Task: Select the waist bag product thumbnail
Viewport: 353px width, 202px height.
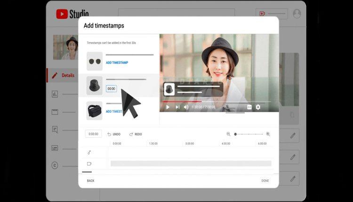Action: [95, 110]
